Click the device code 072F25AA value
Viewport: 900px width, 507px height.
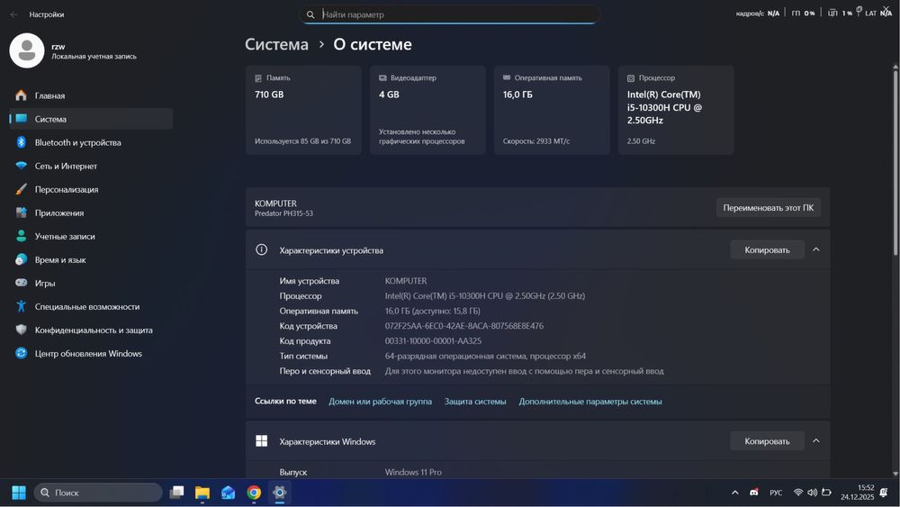point(463,326)
